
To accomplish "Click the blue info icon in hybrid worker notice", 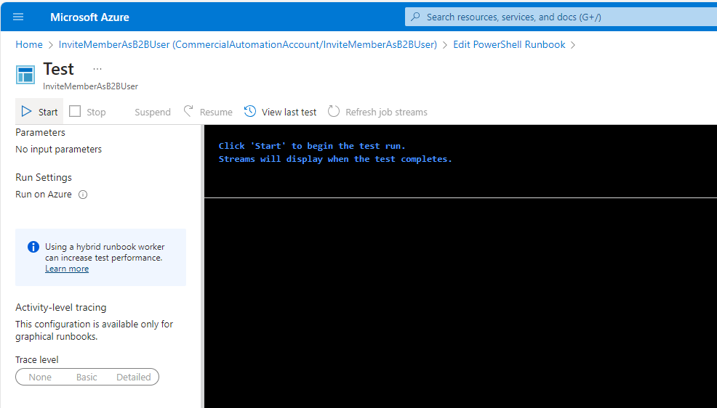I will 33,247.
